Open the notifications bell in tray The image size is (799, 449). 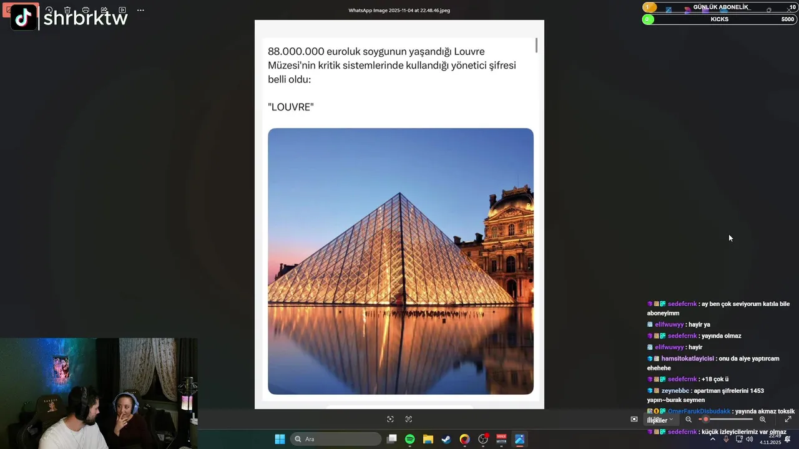coord(788,439)
